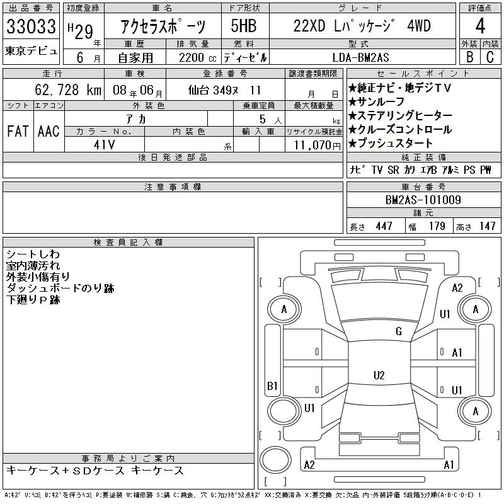Select the car name アクセラスポーツ
The image size is (504, 504).
[x=163, y=26]
